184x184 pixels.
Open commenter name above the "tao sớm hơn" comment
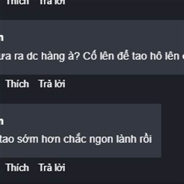click(2, 121)
